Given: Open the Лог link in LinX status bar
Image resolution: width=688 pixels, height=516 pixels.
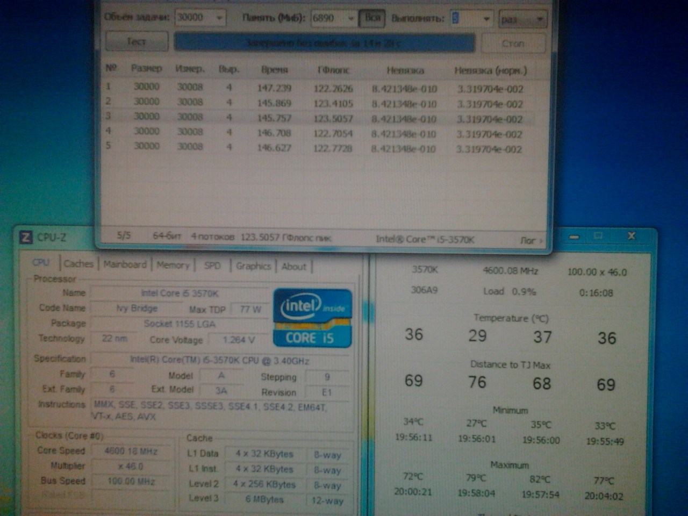Looking at the screenshot, I should coord(531,240).
